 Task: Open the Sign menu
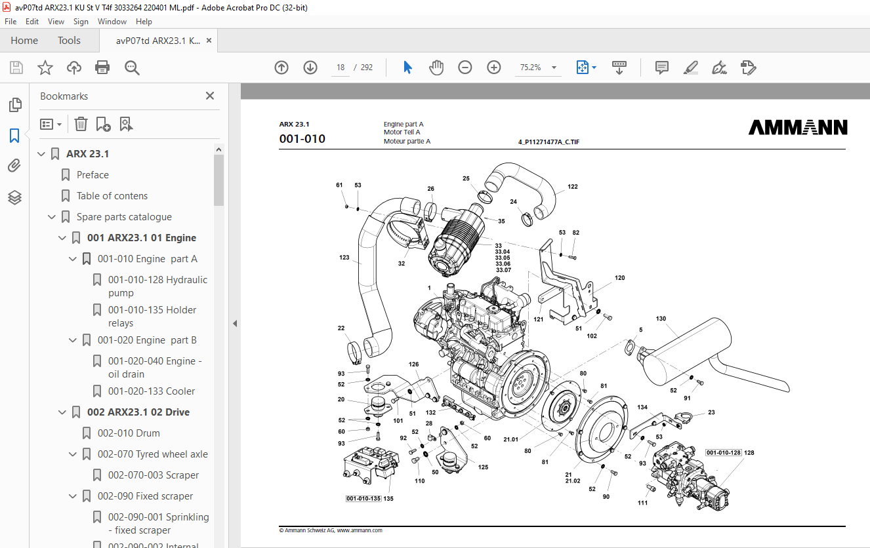click(81, 22)
